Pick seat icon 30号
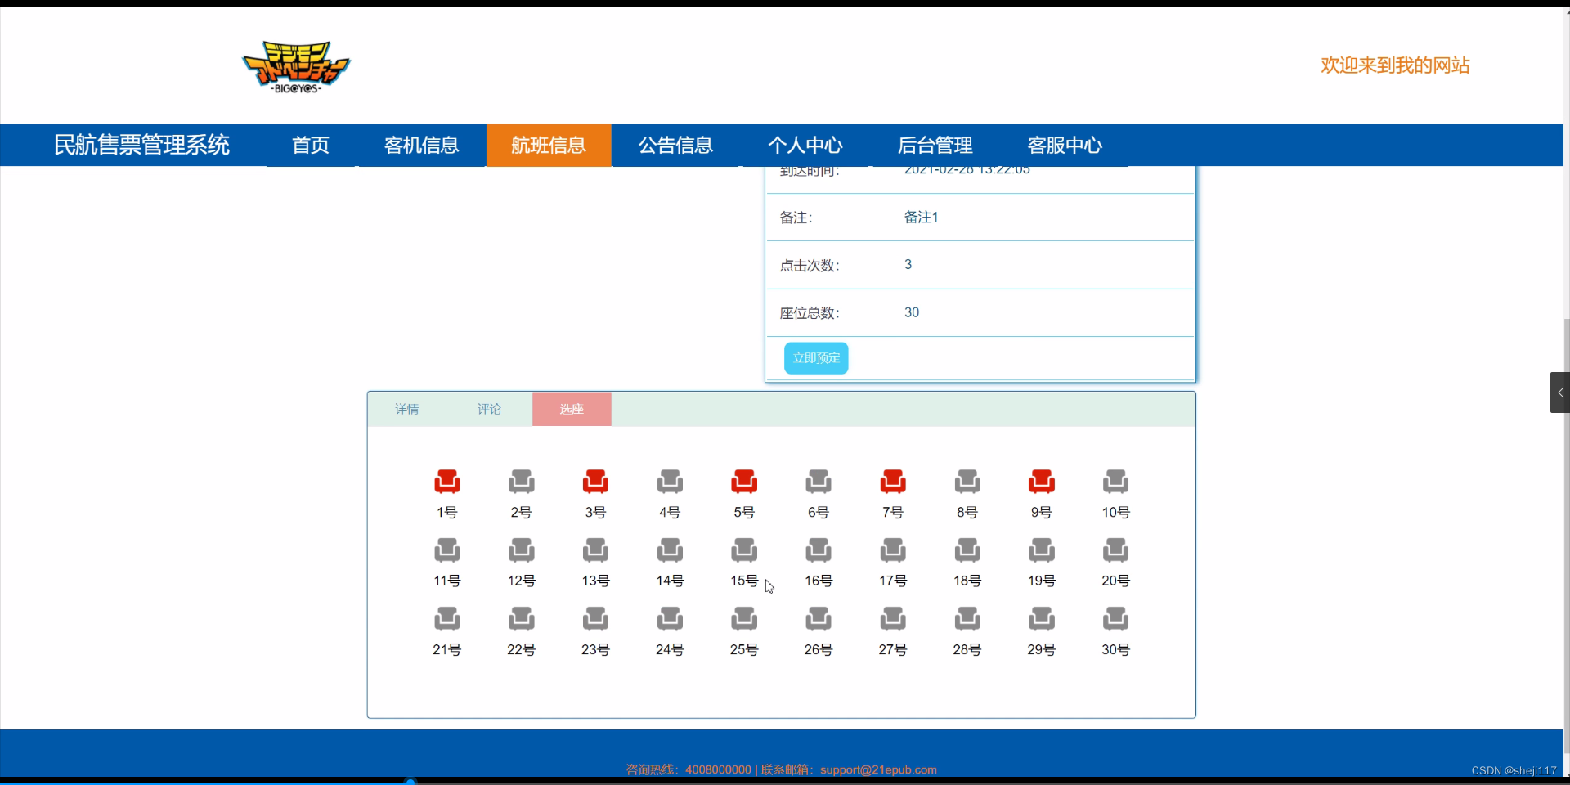This screenshot has width=1570, height=785. tap(1115, 619)
